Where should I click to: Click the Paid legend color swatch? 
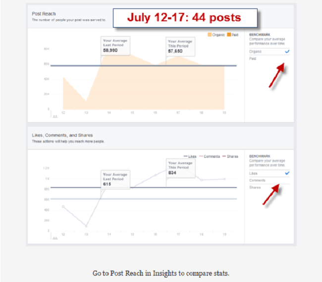click(x=229, y=35)
